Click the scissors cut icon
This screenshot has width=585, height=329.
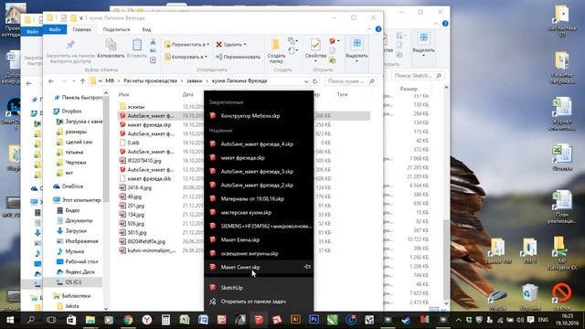click(x=153, y=41)
